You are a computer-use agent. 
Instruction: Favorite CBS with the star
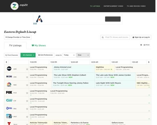[x=27, y=77]
